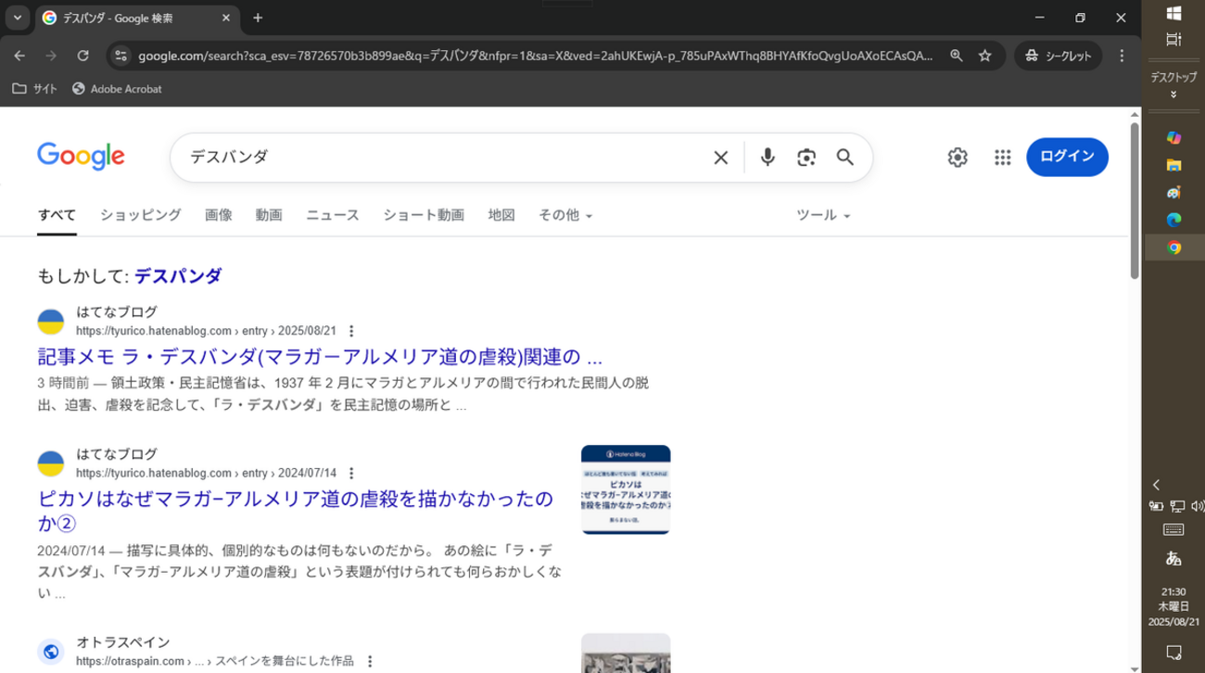The image size is (1205, 673).
Task: Switch to the 地図 tab
Action: 501,215
